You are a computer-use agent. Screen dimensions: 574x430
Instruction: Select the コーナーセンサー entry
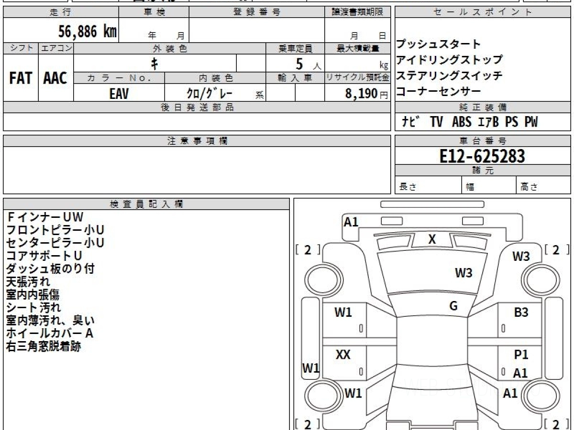coord(438,92)
